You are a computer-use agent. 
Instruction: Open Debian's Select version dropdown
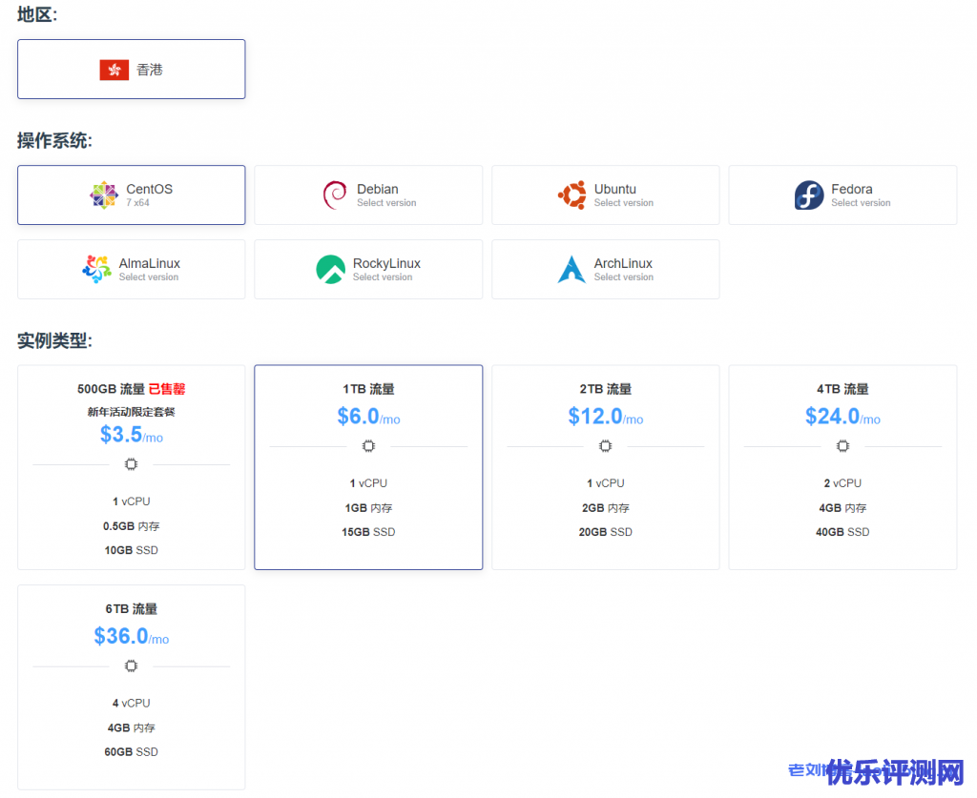pyautogui.click(x=386, y=203)
